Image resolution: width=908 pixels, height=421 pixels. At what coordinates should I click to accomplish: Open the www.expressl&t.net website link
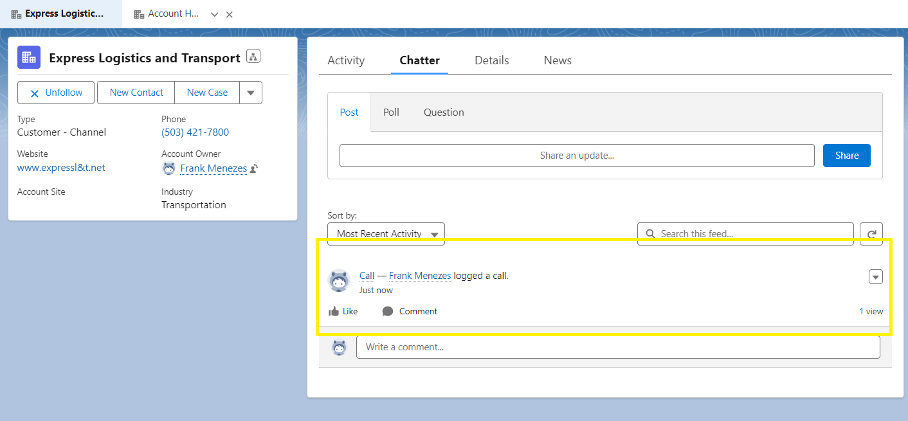[61, 168]
